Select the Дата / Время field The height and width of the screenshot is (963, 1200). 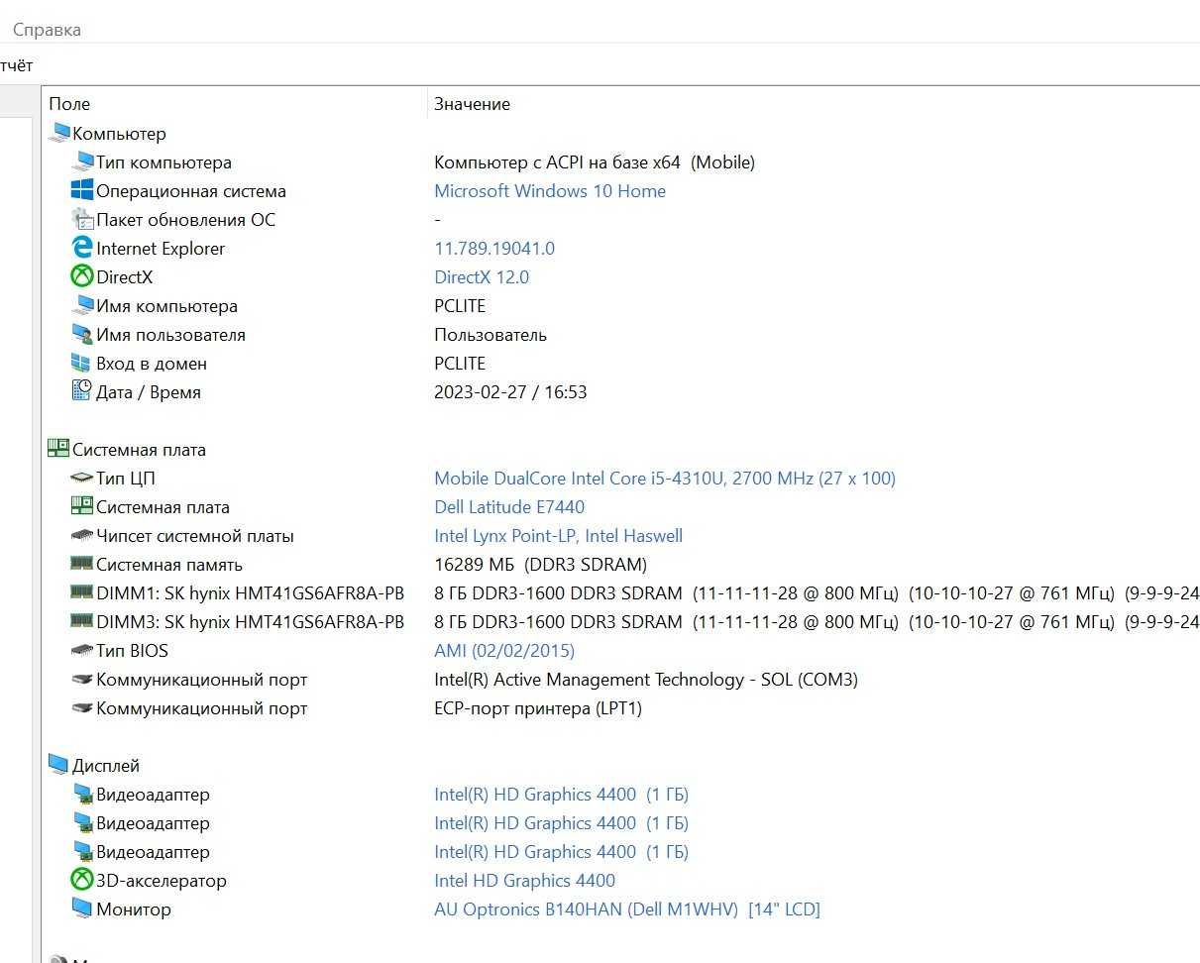[149, 392]
